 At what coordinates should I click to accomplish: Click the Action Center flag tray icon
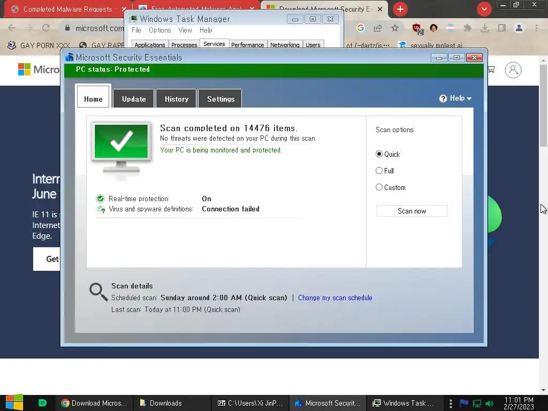tap(464, 404)
